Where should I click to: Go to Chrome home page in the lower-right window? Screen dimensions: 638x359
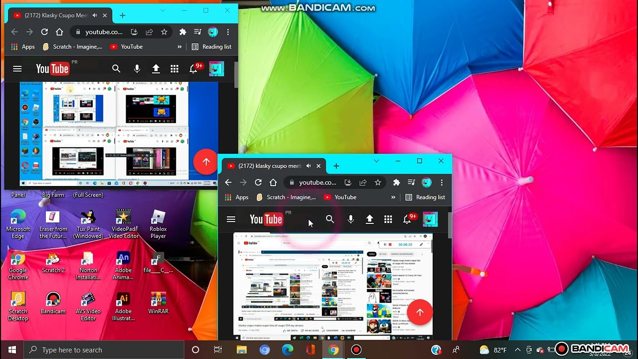tap(273, 182)
